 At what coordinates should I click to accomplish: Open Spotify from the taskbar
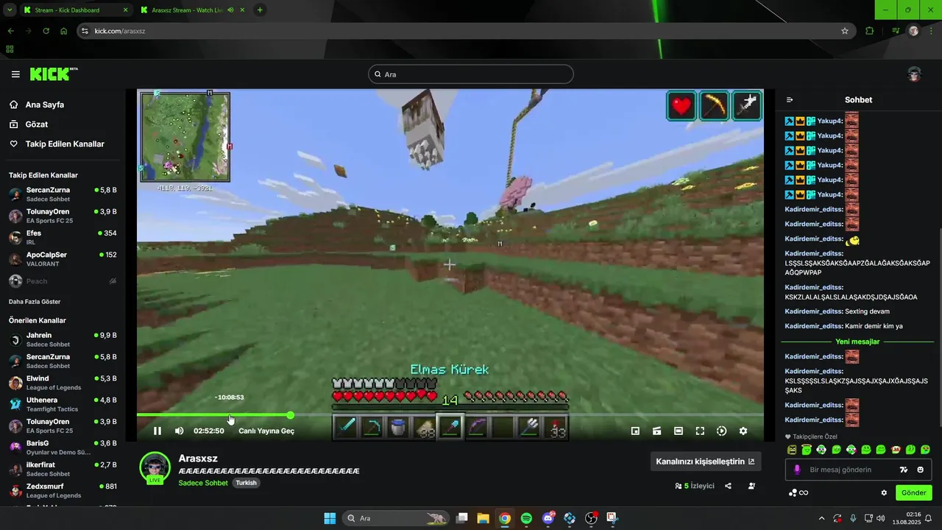point(526,518)
